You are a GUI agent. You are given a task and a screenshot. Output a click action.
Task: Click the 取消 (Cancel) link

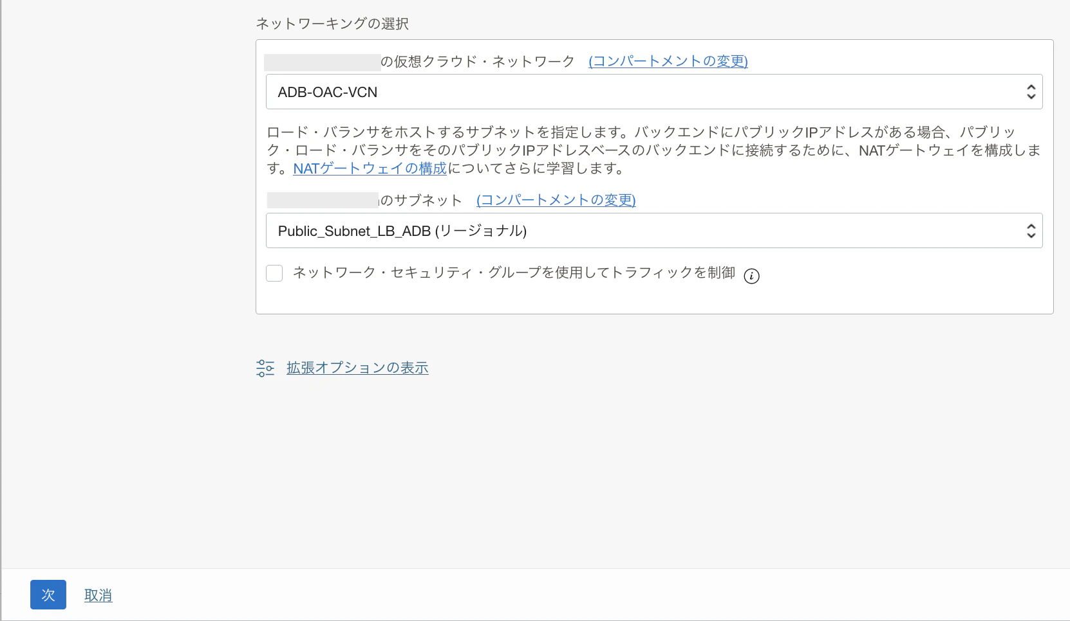click(99, 595)
